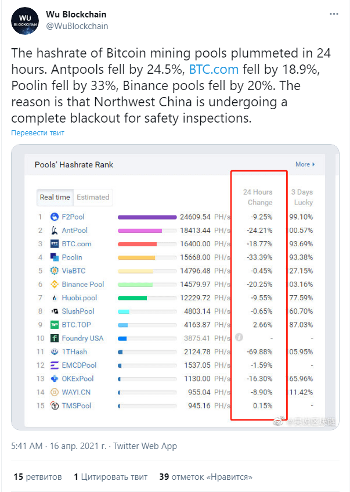Click the OKExPool logo icon
350x492 pixels.
tap(55, 379)
